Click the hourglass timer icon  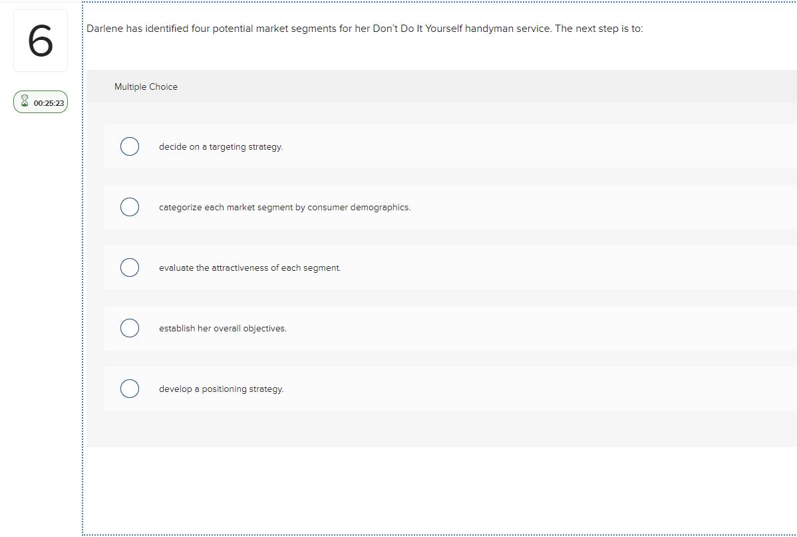pos(25,101)
